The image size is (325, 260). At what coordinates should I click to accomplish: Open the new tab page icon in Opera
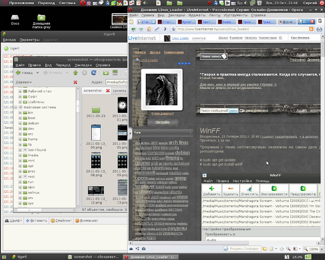[x=131, y=22]
